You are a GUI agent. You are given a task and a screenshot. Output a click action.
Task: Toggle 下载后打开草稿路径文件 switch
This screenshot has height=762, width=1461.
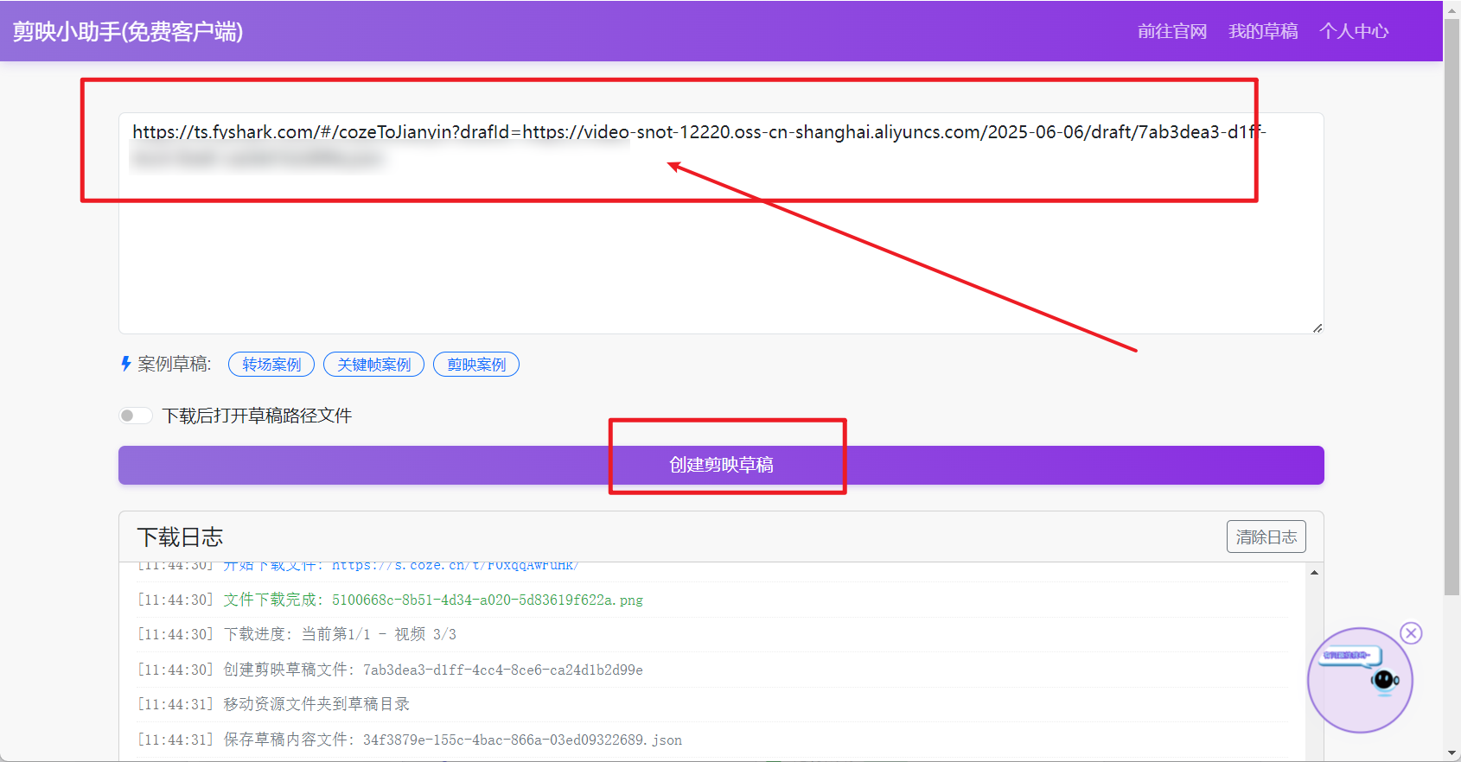click(136, 416)
